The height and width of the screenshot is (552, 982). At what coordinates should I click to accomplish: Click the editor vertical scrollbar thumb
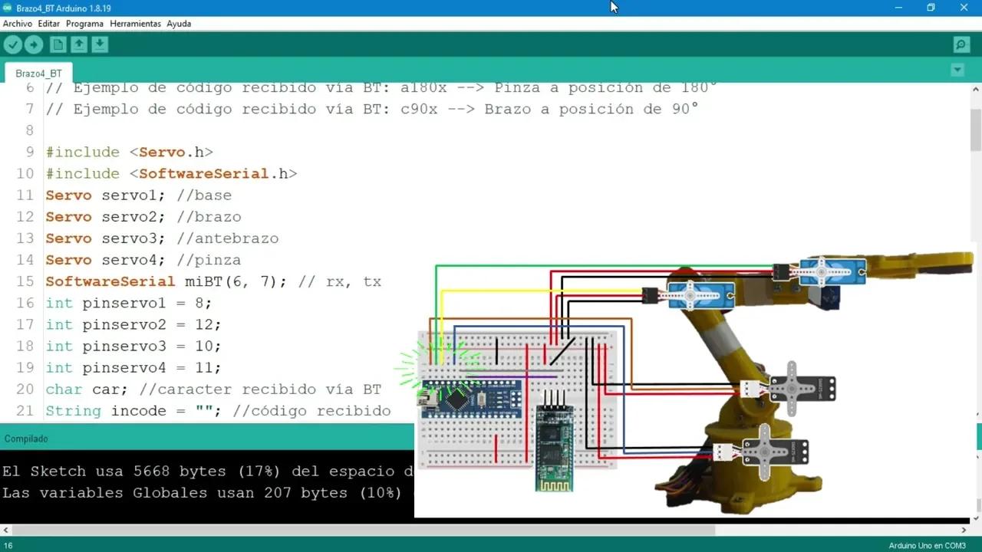[975, 130]
